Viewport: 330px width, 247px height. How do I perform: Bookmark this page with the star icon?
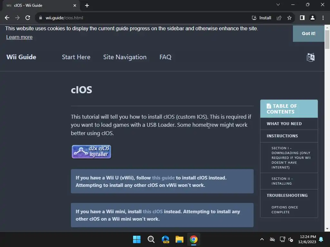tap(289, 18)
